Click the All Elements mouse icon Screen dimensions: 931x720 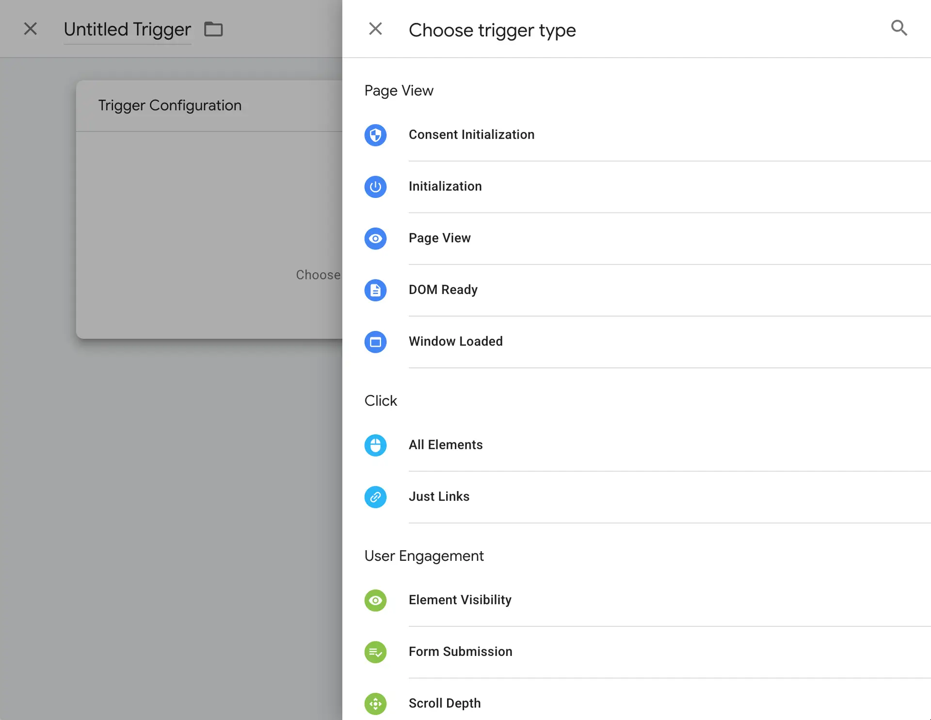375,445
